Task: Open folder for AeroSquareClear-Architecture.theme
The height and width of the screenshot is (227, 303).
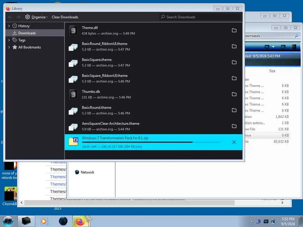Action: [234, 126]
